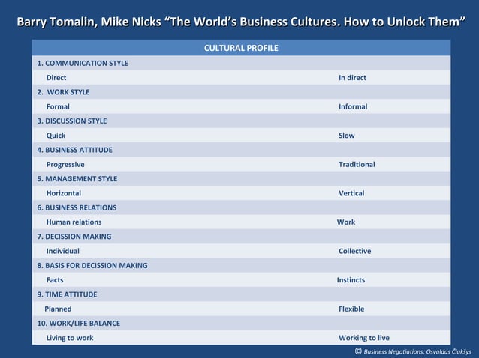
Task: Click the 'Traditional' cell
Action: tap(357, 165)
